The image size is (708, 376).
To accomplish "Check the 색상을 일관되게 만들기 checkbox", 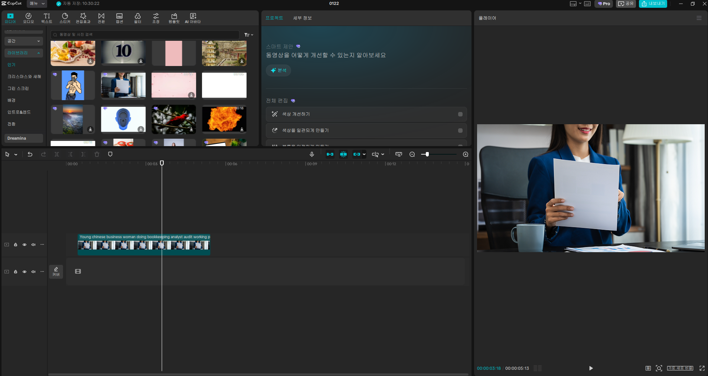I will coord(460,131).
